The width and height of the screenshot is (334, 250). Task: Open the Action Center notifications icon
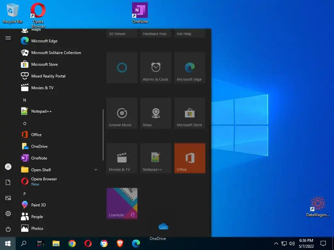[x=323, y=243]
